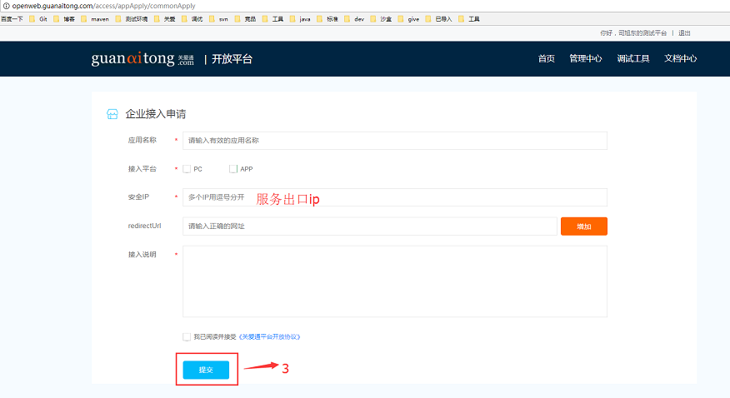This screenshot has width=730, height=398.
Task: Open 管理中心 in the navigation bar
Action: tap(585, 59)
